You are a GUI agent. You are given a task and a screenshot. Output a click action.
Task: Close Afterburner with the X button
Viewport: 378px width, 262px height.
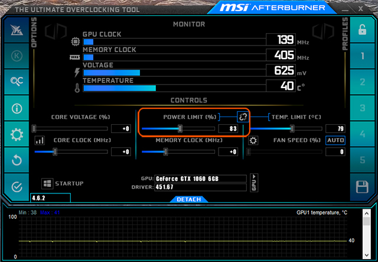360,9
